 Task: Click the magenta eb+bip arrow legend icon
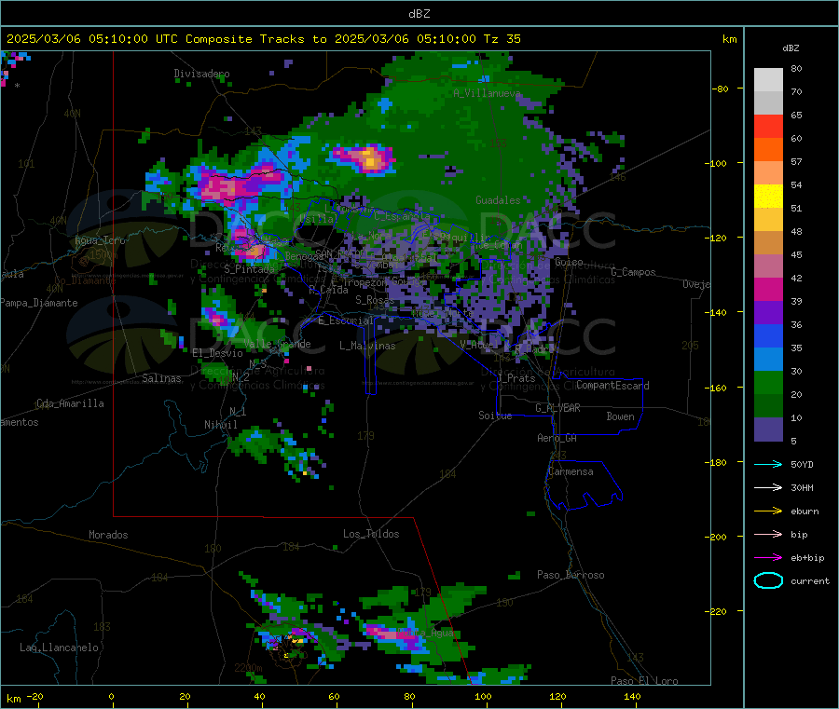coord(768,558)
